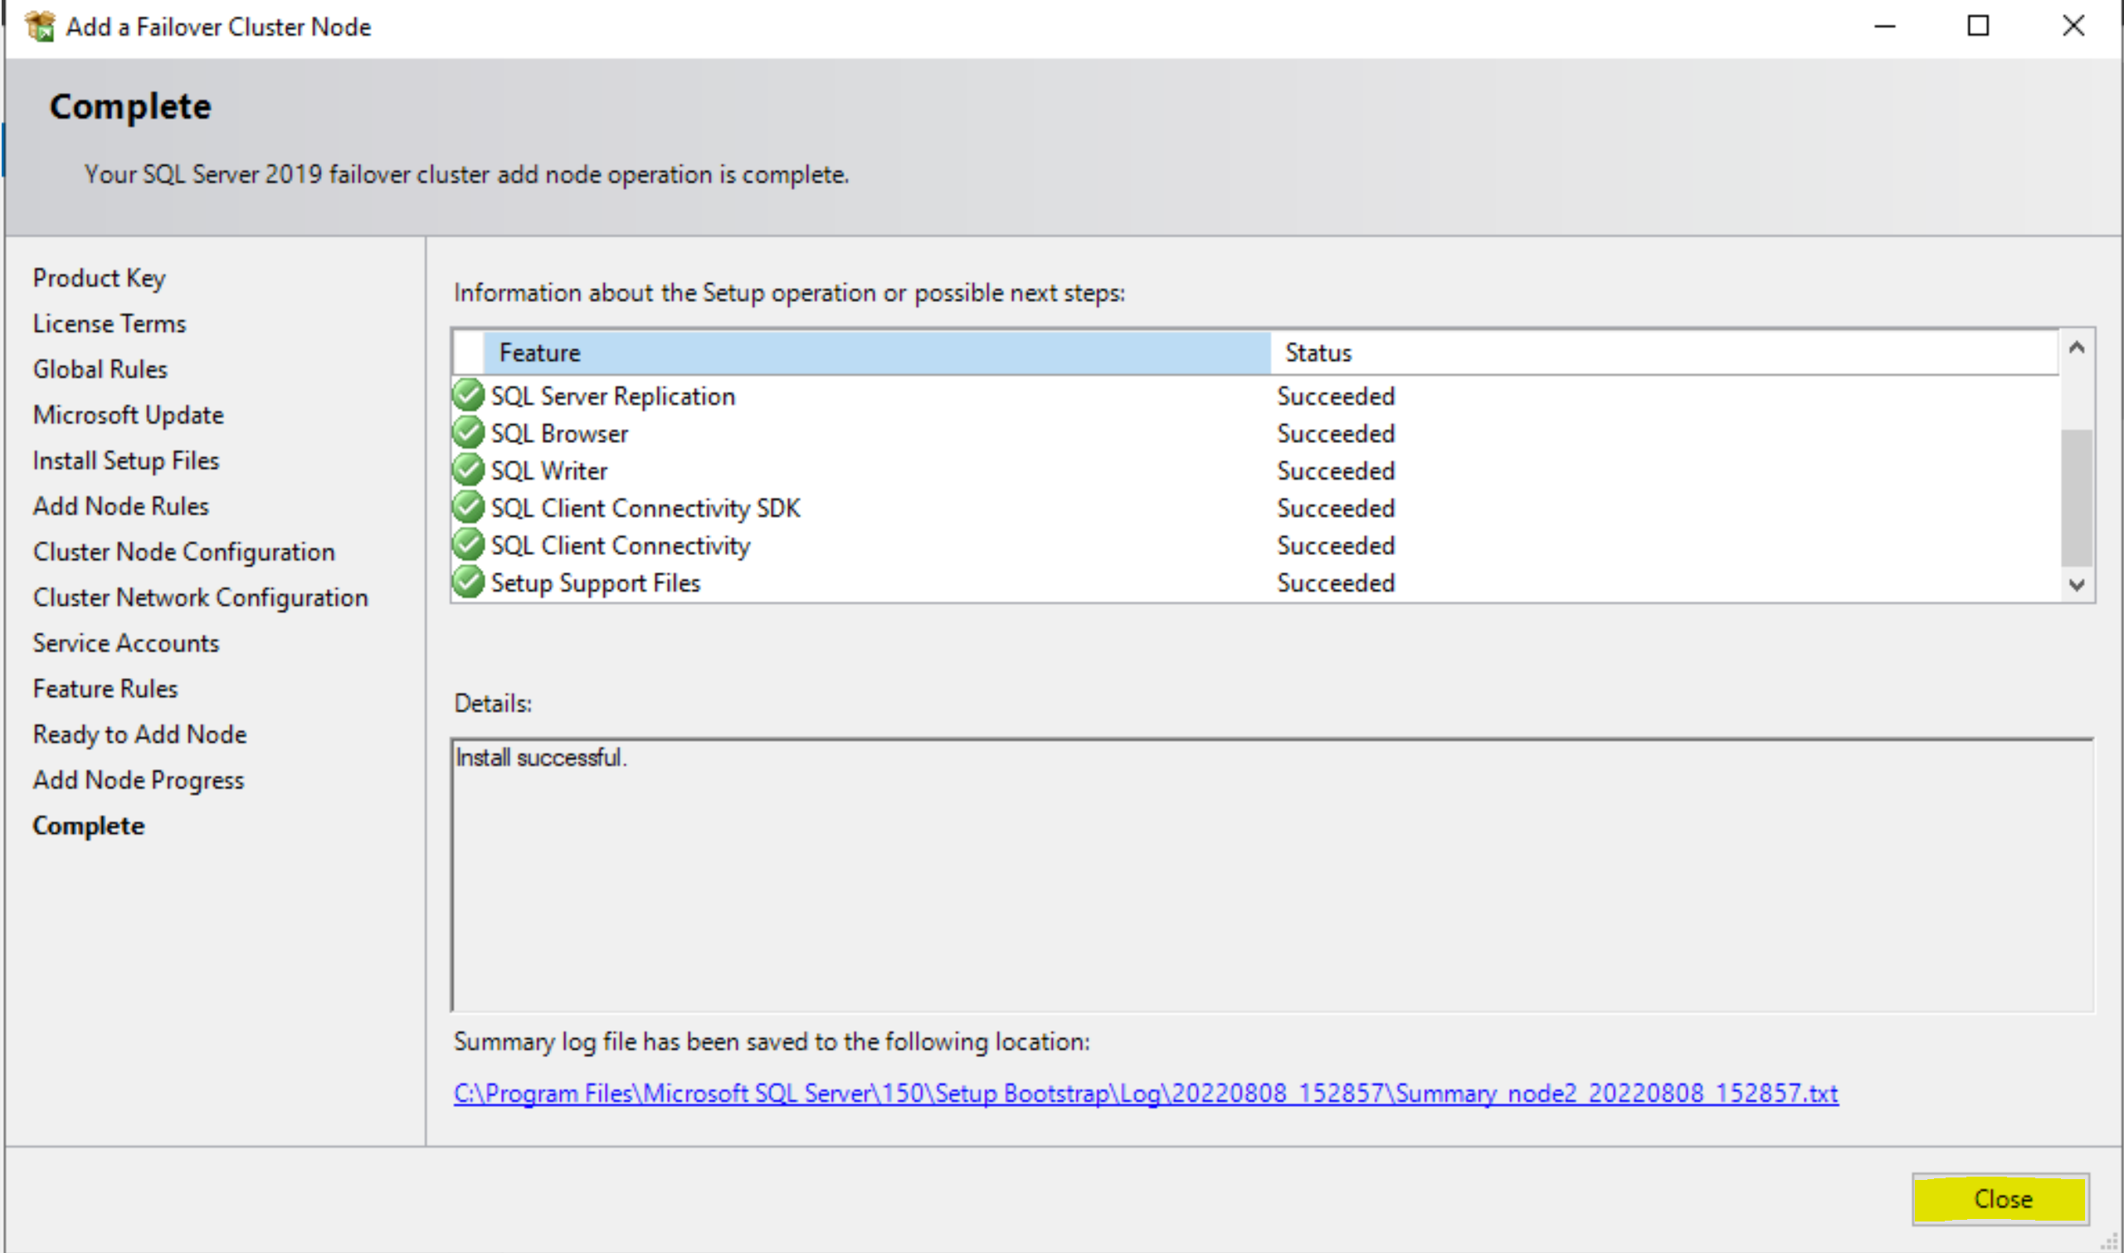Click check icon beside SQL Client Connectivity row

coord(468,544)
